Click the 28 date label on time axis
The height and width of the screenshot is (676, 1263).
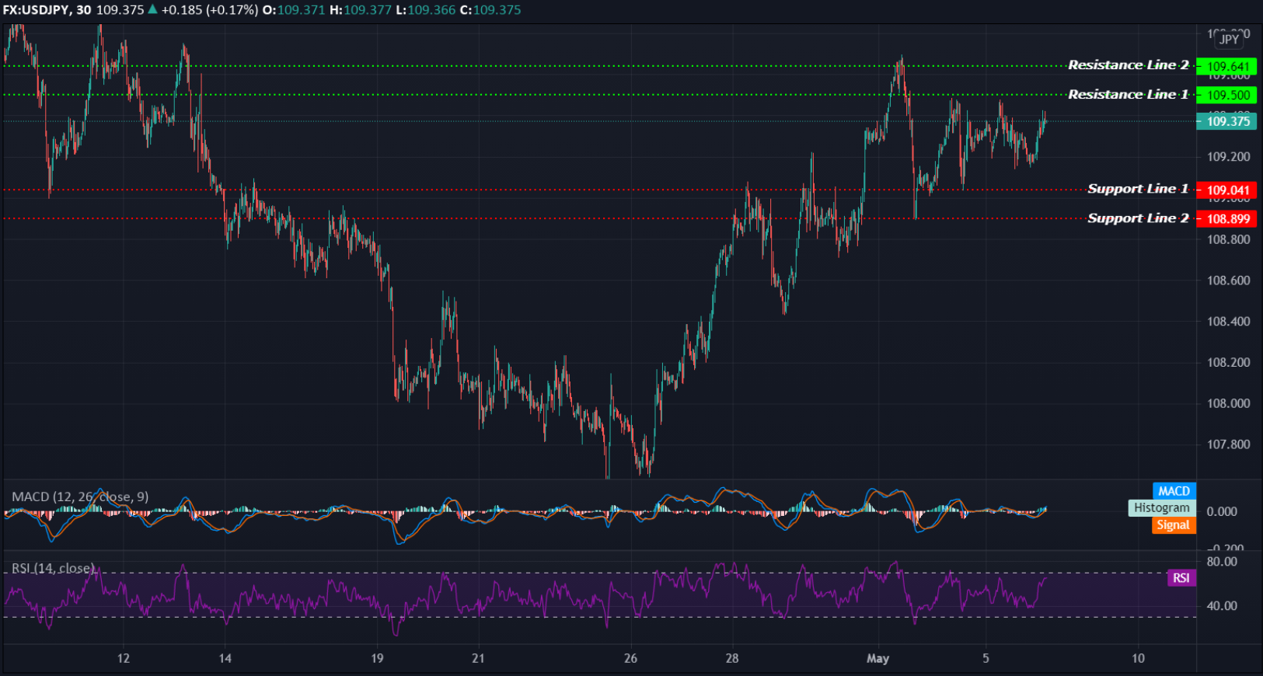(x=732, y=659)
